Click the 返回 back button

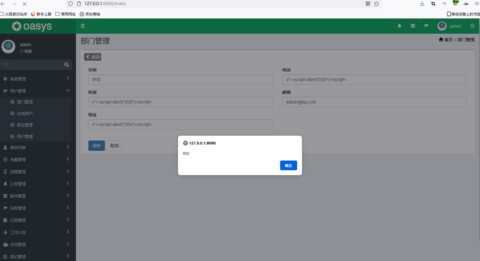93,57
